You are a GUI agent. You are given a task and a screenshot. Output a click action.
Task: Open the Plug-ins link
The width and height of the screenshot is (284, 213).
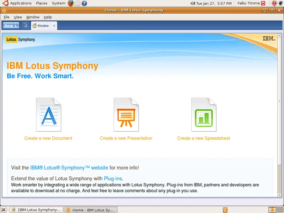(113, 179)
